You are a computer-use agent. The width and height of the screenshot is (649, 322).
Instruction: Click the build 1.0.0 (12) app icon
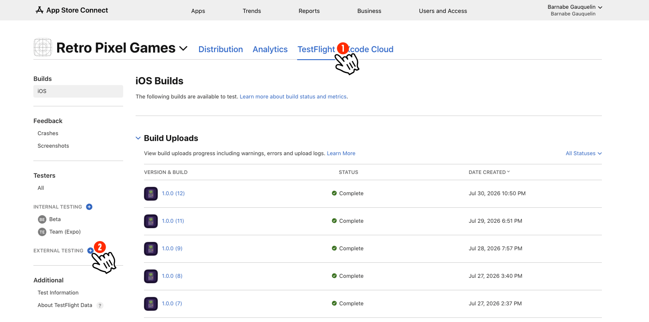[x=151, y=194]
